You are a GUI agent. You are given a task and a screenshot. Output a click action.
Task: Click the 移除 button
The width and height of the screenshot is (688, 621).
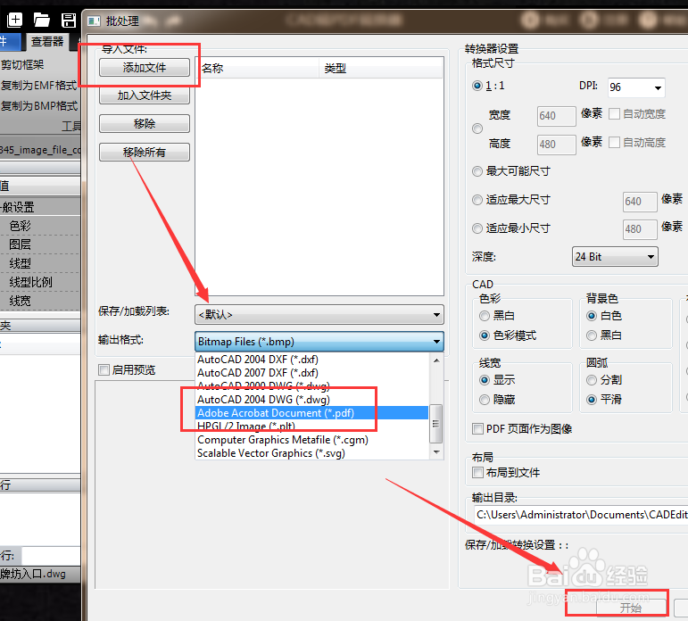point(145,124)
